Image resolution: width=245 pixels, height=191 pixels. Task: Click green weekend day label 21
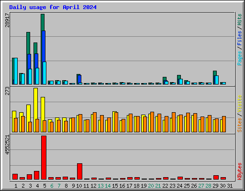coord(158,186)
